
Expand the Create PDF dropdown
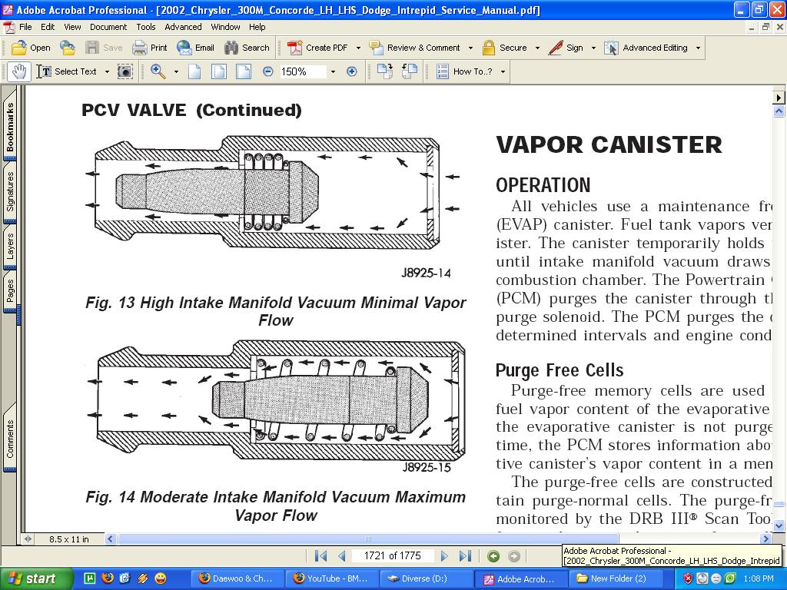[358, 48]
